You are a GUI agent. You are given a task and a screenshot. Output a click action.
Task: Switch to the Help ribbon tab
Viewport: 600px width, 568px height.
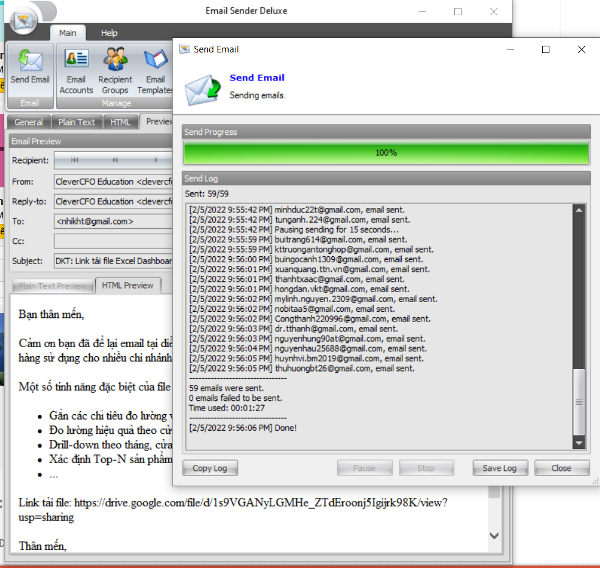(109, 33)
